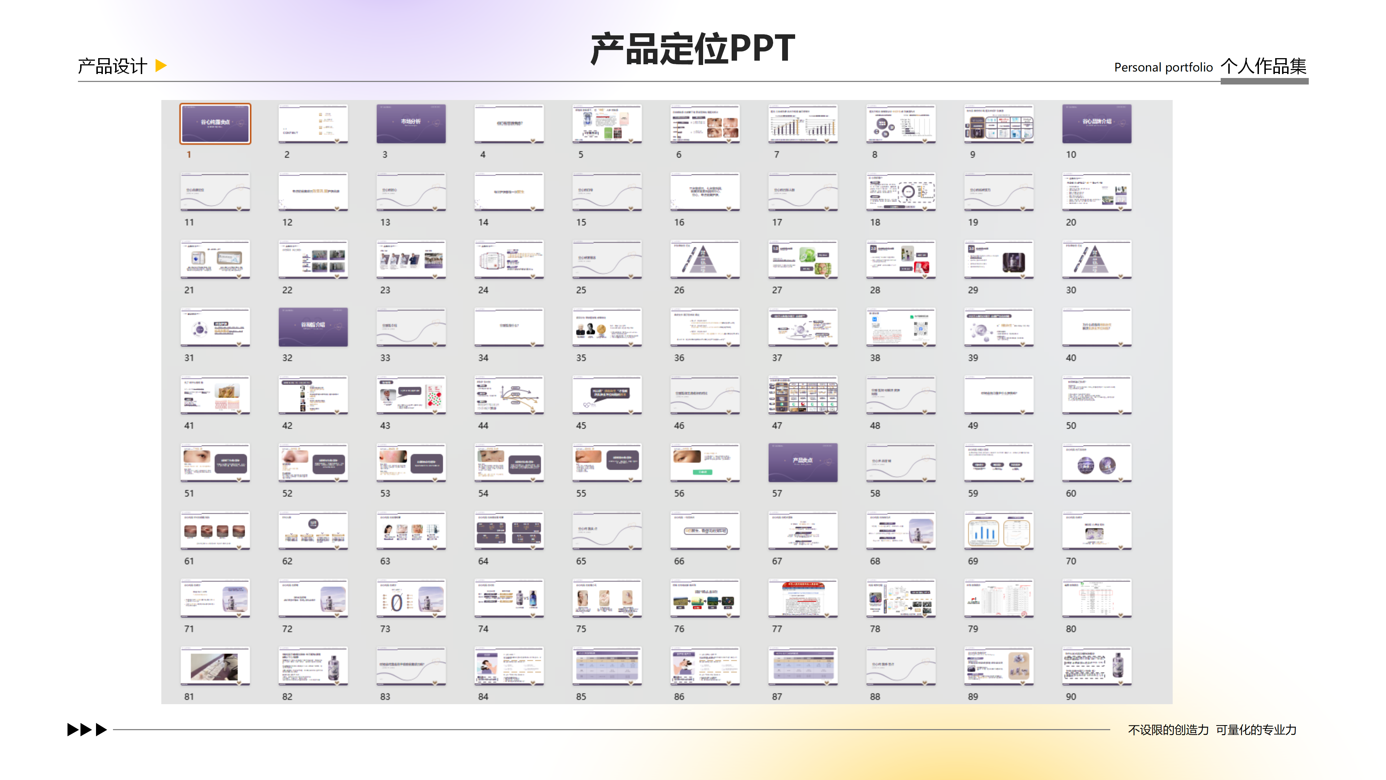Image resolution: width=1386 pixels, height=780 pixels.
Task: Select slide 1 thumbnail with orange border
Action: tap(215, 124)
